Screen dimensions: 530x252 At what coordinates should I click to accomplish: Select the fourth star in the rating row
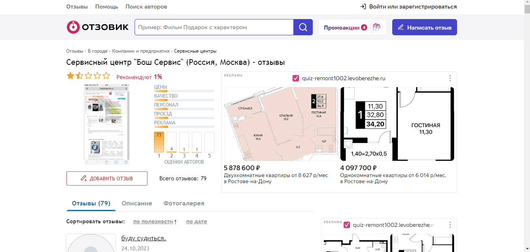(x=97, y=75)
